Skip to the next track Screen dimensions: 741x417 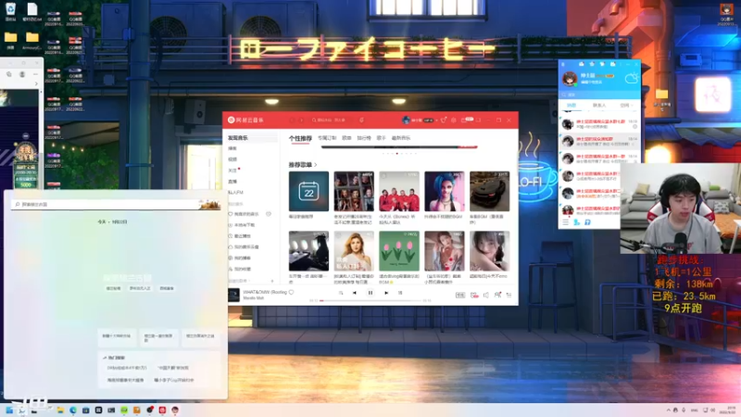click(x=386, y=293)
